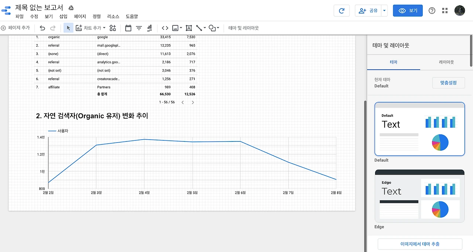Screen dimensions: 473x252
Task: Click the 66,530 total value
Action: (x=165, y=94)
